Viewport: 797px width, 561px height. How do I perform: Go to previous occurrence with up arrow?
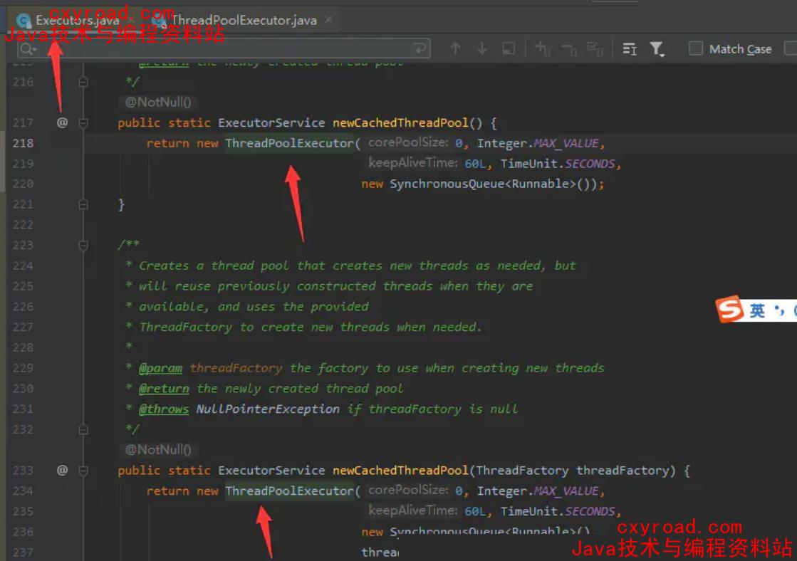click(x=455, y=48)
